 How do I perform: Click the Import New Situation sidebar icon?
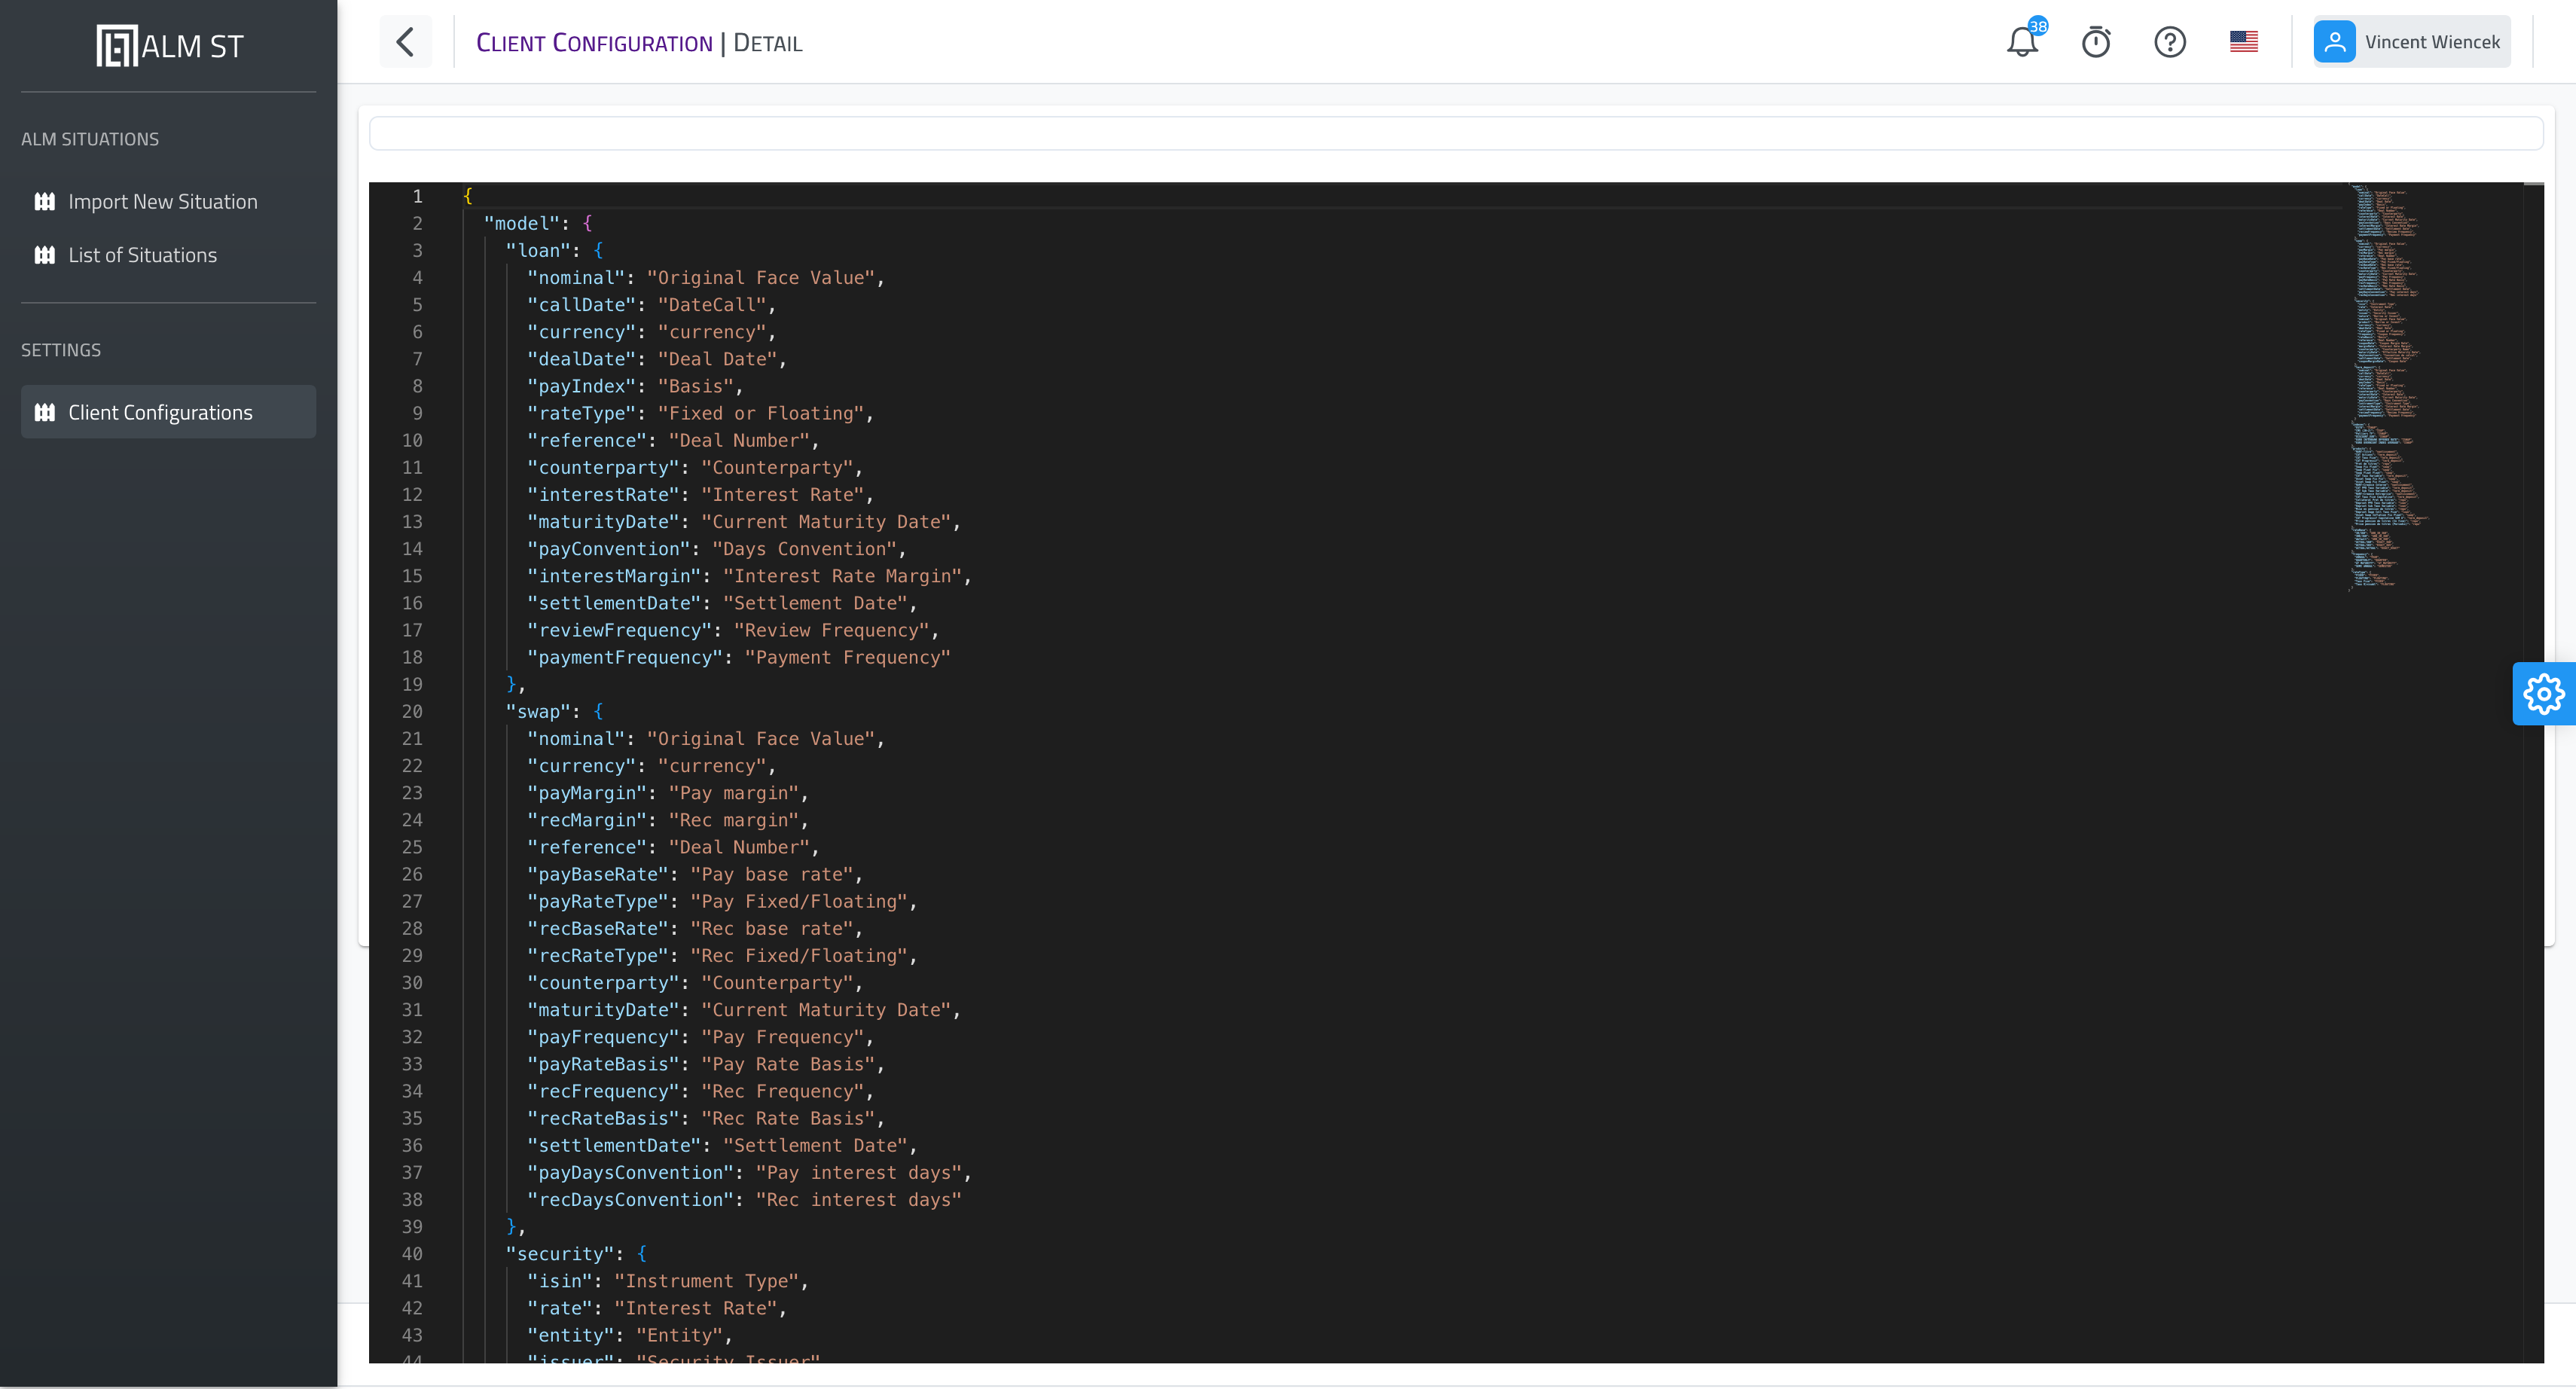(44, 201)
